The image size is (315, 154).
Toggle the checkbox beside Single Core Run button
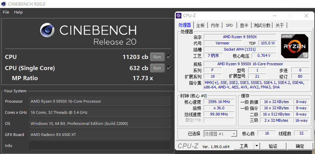[x=169, y=68]
